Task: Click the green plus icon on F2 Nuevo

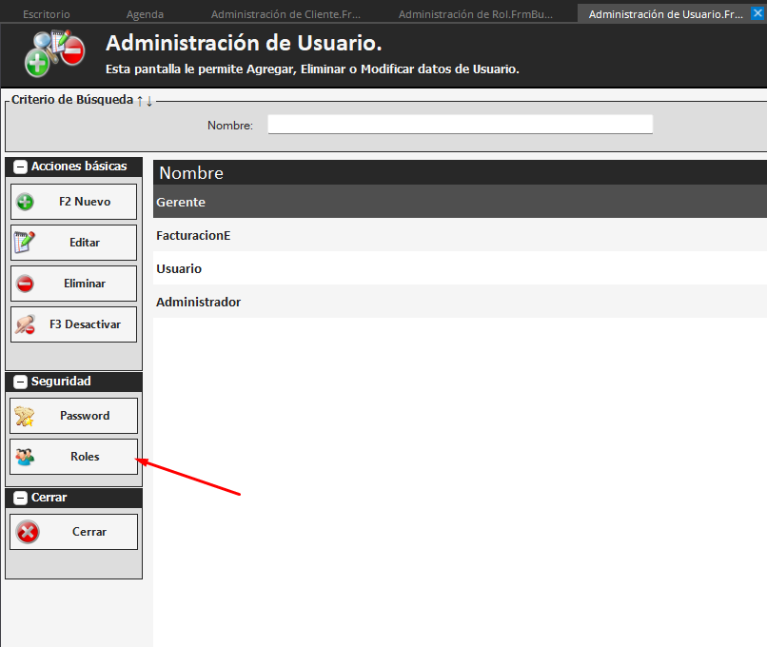Action: [x=26, y=202]
